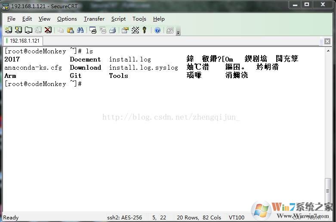Click the Paste clipboard icon

pos(71,30)
